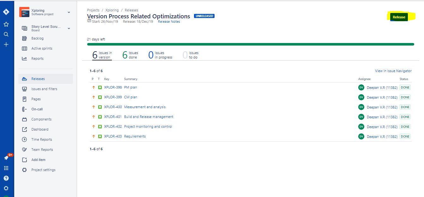Open issue key XPLOR-399
This screenshot has height=197, width=424.
(113, 97)
